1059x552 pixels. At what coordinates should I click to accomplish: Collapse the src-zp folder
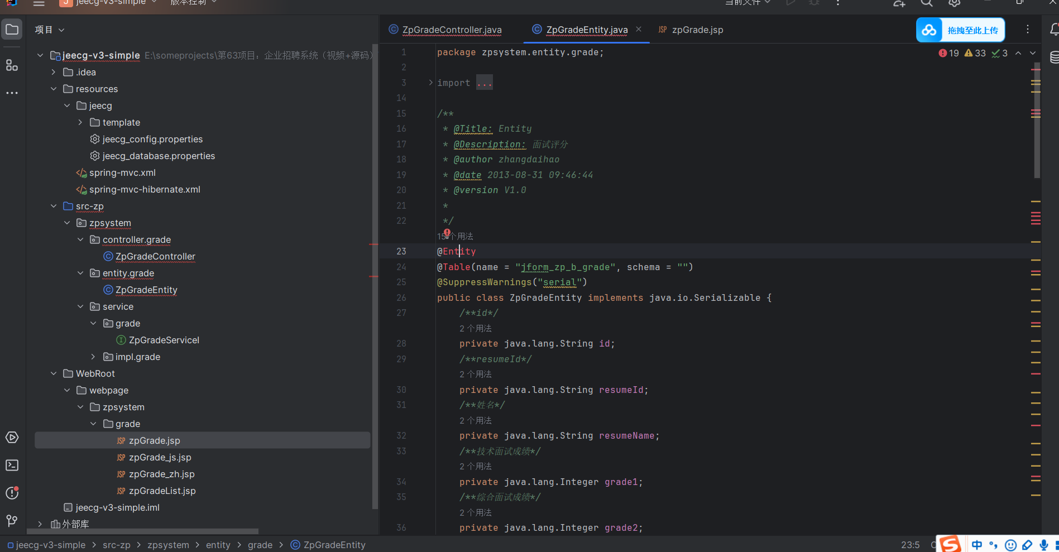pos(54,206)
